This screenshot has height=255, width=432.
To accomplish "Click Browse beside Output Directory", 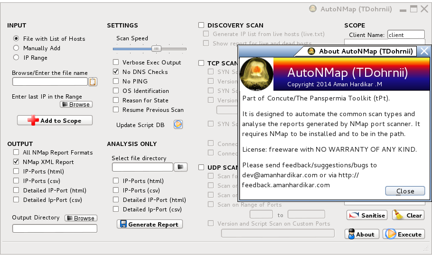I will click(81, 218).
